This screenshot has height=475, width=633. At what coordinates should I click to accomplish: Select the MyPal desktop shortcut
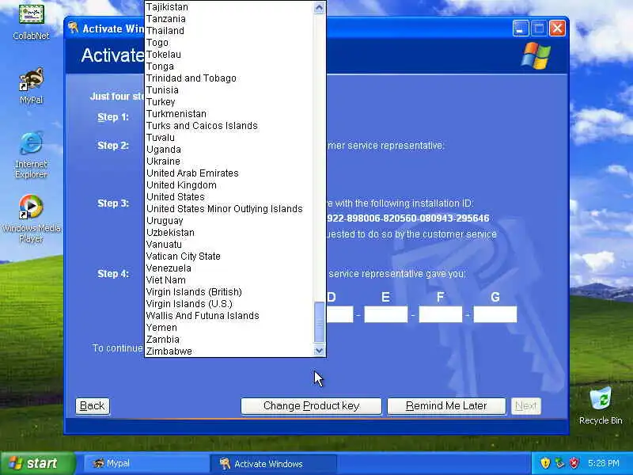tap(31, 85)
